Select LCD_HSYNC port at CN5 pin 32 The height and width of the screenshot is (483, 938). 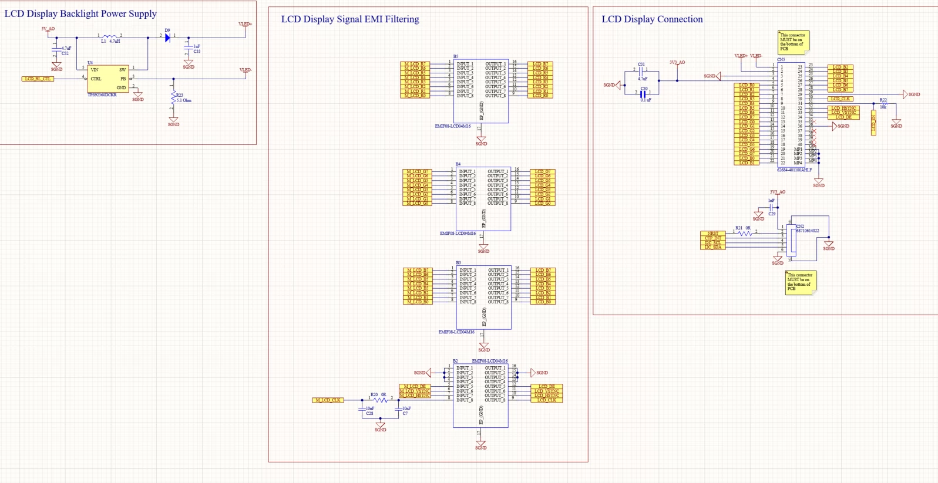tap(844, 108)
